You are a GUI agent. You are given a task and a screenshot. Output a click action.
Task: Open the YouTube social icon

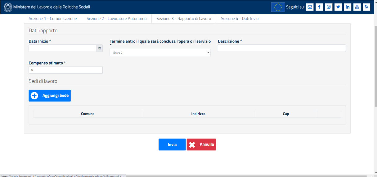point(357,7)
